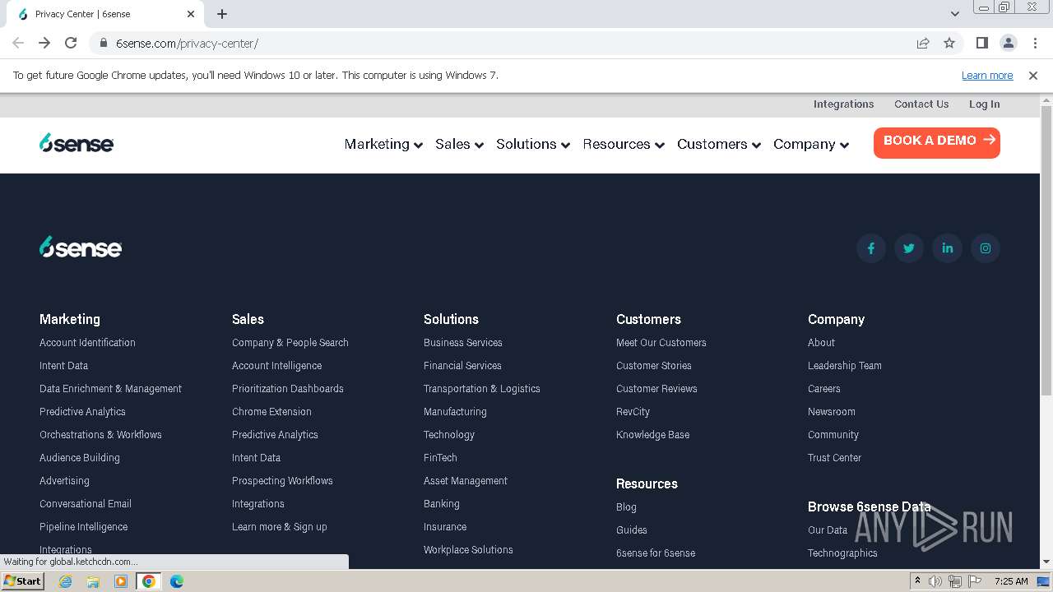Share this page via the share icon

[x=923, y=43]
